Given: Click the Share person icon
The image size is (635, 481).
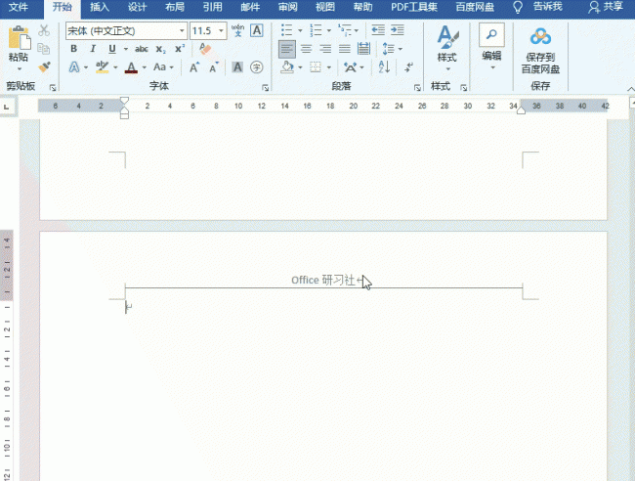Looking at the screenshot, I should 594,7.
